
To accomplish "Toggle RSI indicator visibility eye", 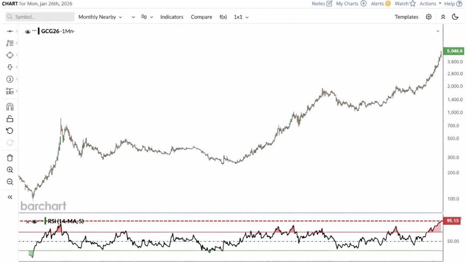I will coord(34,222).
